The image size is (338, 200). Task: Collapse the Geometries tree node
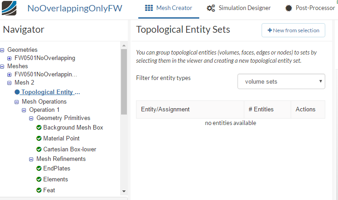pyautogui.click(x=2, y=50)
